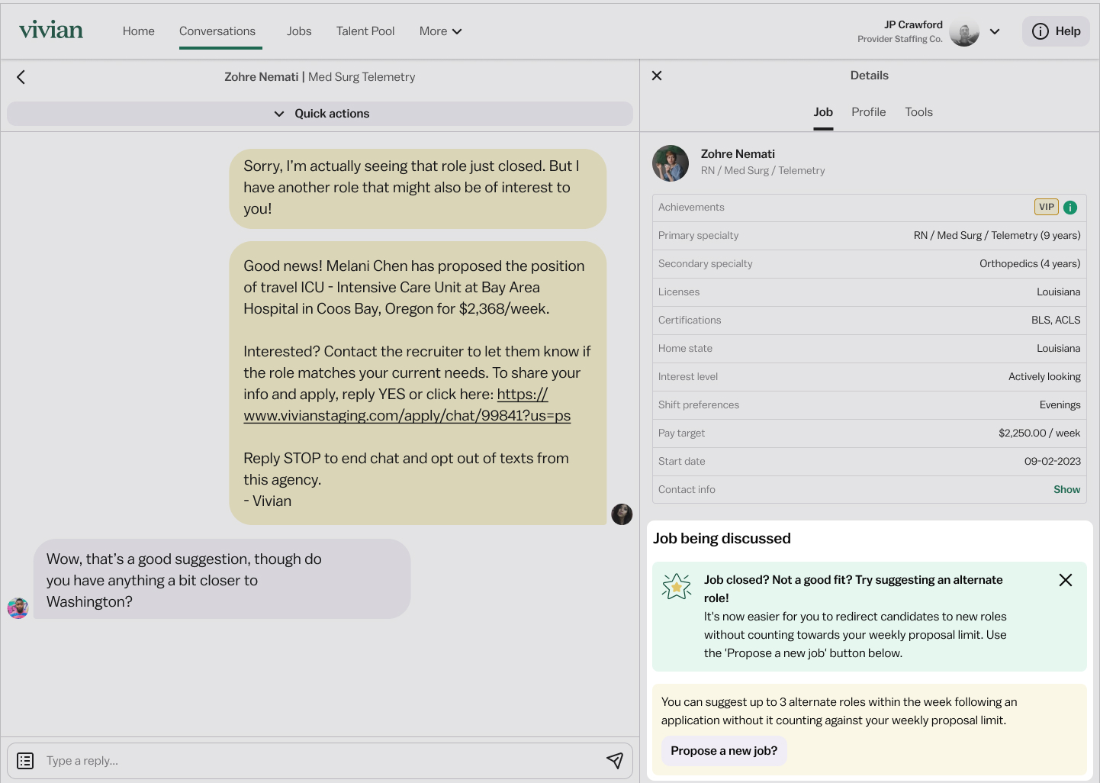
Task: Click the Achievements row label
Action: 691,208
